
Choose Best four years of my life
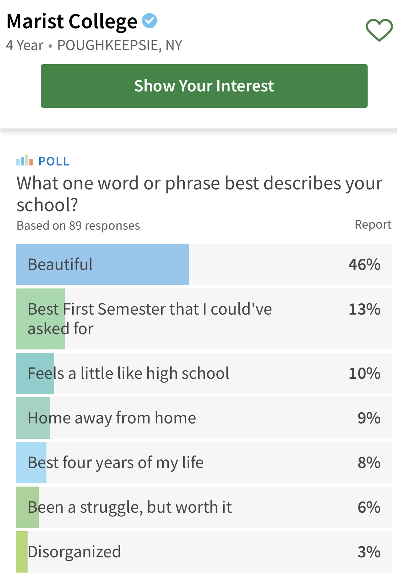point(204,463)
